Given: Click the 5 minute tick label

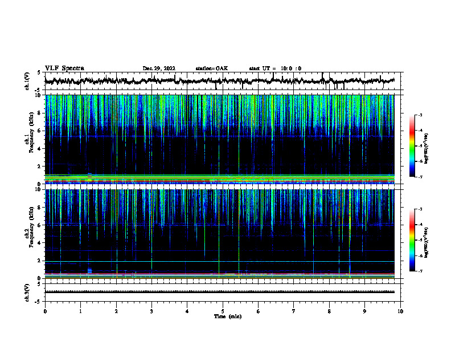Looking at the screenshot, I should [x=223, y=311].
